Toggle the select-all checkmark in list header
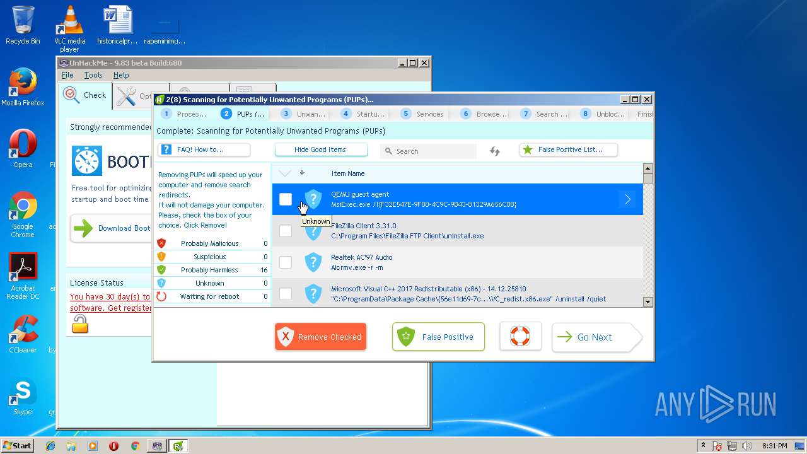This screenshot has height=454, width=807. (x=285, y=173)
